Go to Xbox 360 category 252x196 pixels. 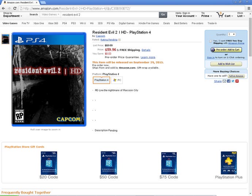coord(53,23)
